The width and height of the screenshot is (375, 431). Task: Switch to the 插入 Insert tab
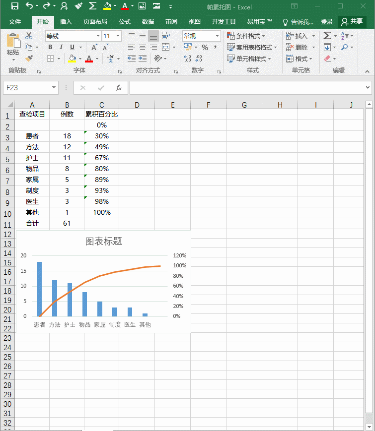[x=66, y=22]
